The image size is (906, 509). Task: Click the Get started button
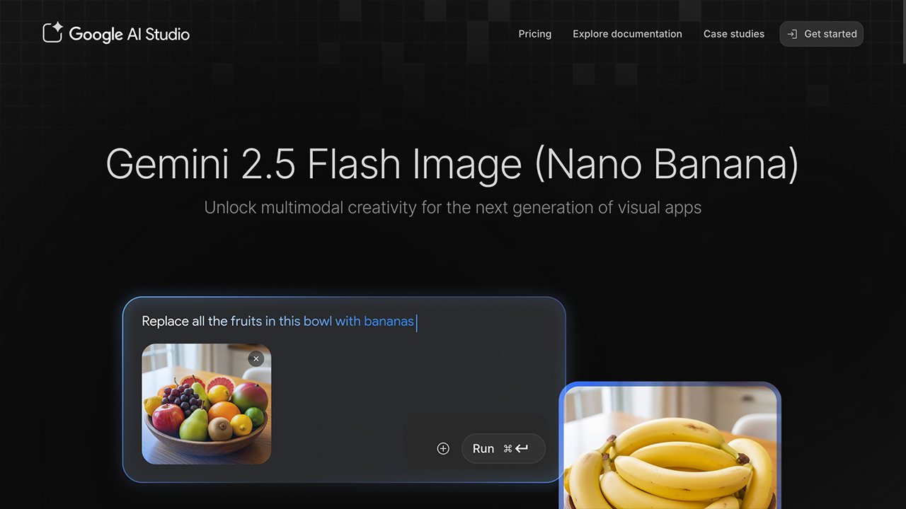click(x=821, y=34)
